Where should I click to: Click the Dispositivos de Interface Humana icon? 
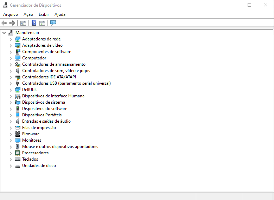(18, 96)
